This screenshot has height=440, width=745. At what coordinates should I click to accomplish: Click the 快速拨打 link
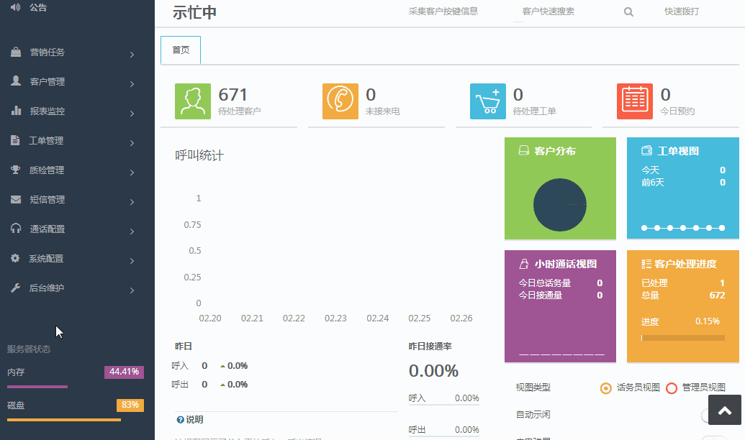pyautogui.click(x=682, y=12)
